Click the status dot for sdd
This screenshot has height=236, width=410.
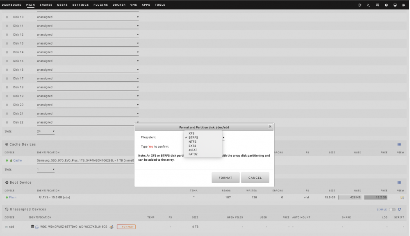[x=6, y=227]
